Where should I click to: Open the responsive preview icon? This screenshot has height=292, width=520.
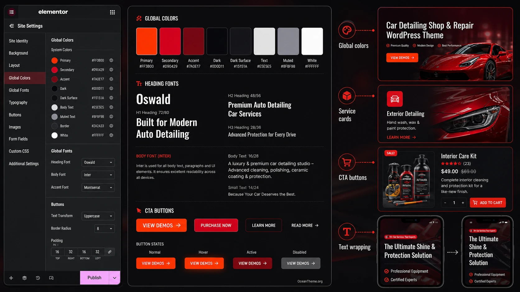coord(51,278)
